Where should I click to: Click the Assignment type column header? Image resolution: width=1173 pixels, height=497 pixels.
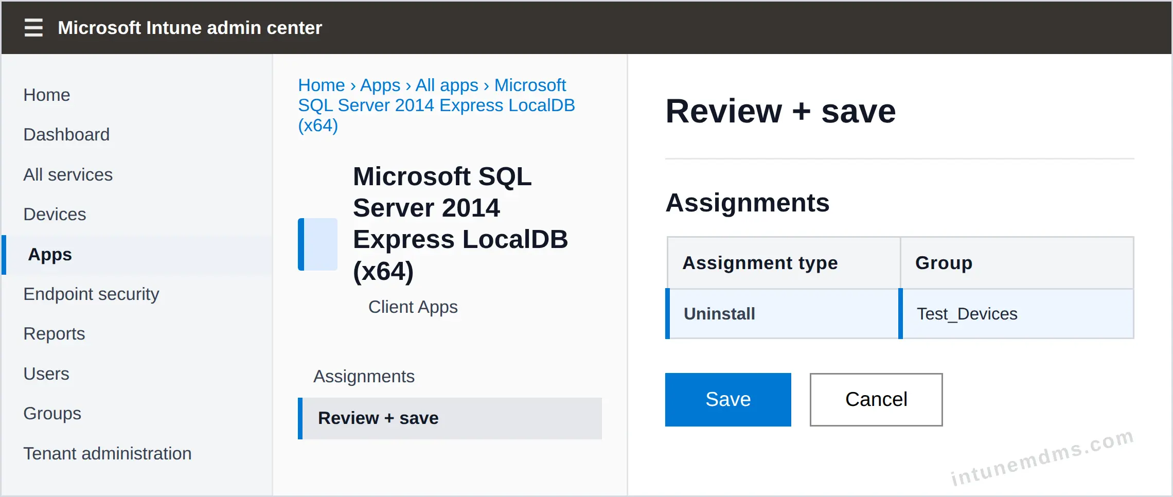[784, 263]
